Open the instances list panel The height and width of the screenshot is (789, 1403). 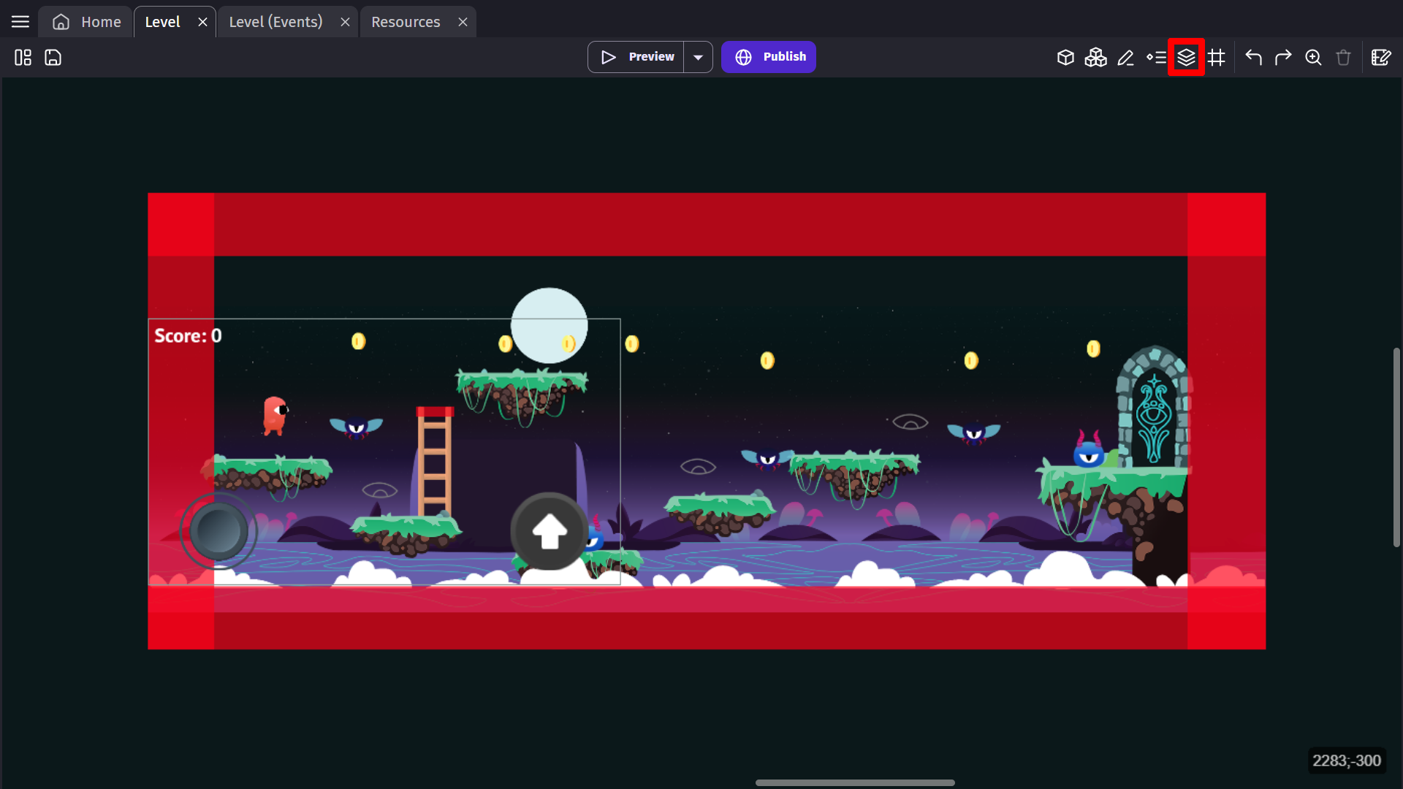[1156, 57]
